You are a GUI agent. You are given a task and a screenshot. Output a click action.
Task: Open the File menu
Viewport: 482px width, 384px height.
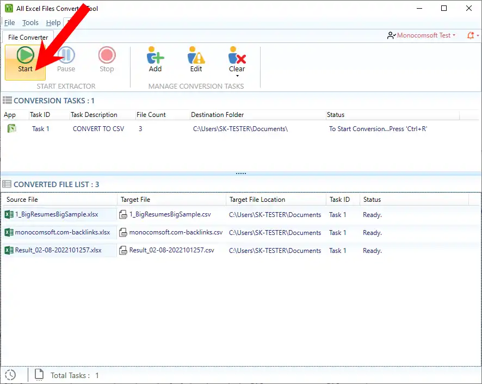[x=10, y=23]
